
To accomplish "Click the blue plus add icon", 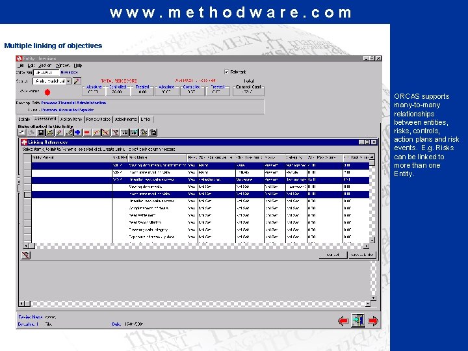I will pos(77,132).
